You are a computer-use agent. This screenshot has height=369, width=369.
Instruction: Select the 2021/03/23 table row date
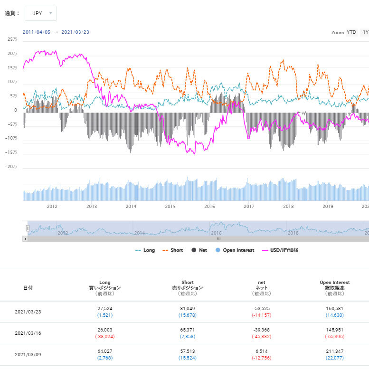click(28, 312)
